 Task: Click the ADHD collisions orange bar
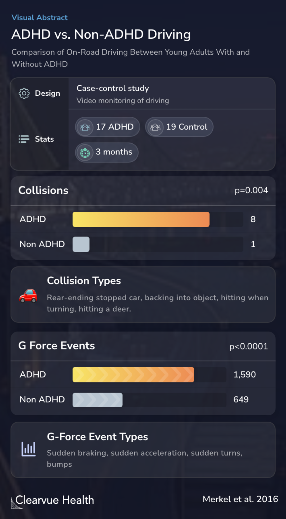[141, 219]
